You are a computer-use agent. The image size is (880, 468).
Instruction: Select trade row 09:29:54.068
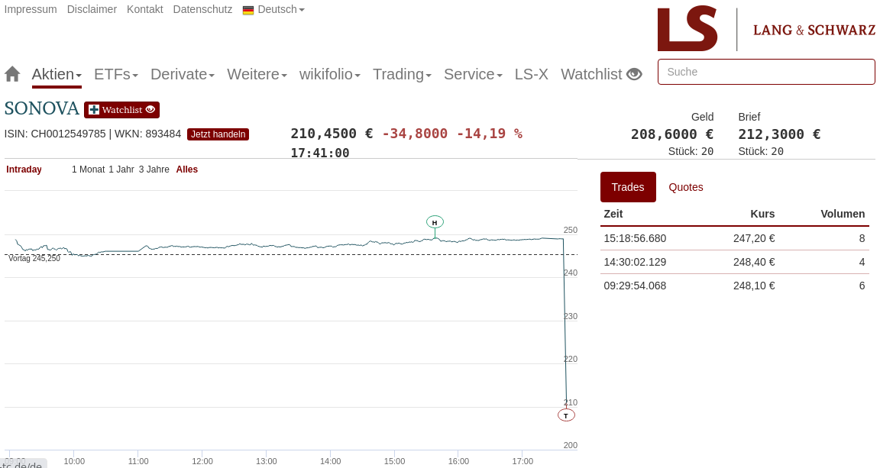(x=735, y=286)
